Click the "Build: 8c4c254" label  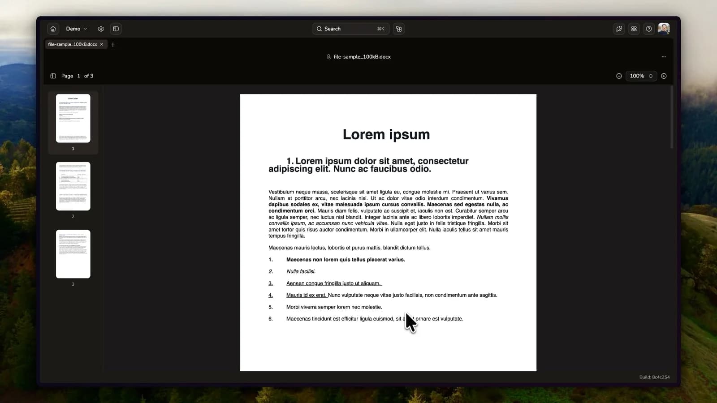pyautogui.click(x=654, y=377)
